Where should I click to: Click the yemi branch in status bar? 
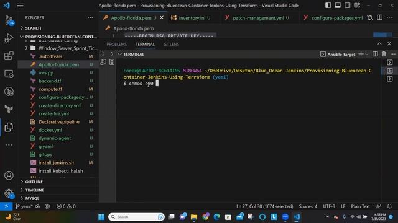point(24,206)
